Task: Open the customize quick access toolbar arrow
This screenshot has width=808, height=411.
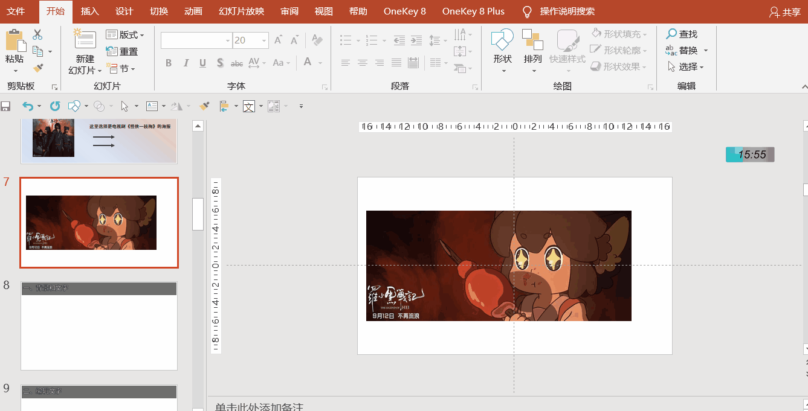Action: [x=301, y=106]
